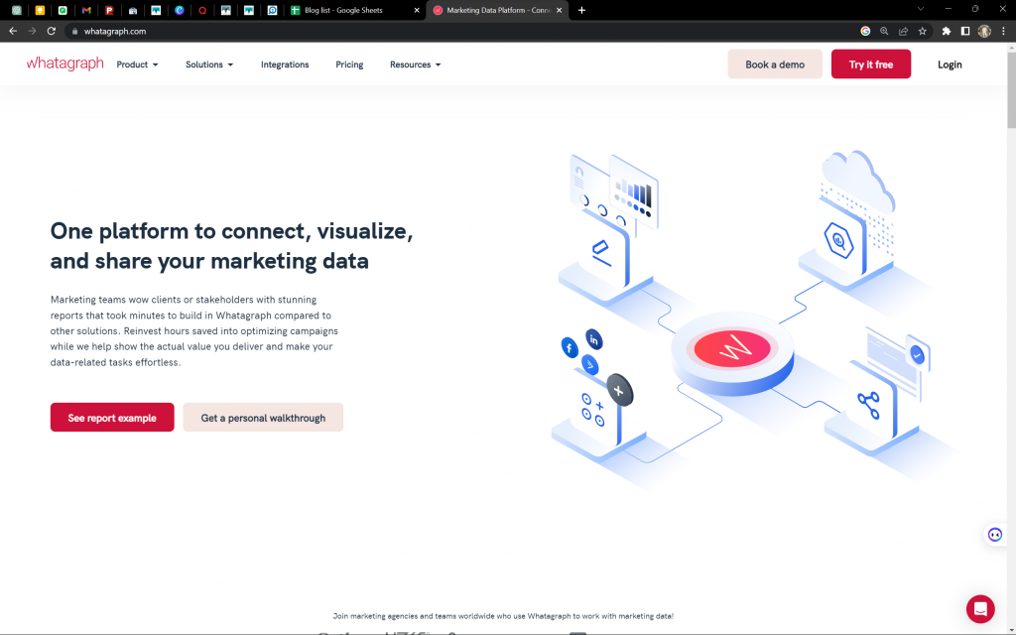The width and height of the screenshot is (1016, 635).
Task: Expand the Solutions dropdown menu
Action: (x=209, y=64)
